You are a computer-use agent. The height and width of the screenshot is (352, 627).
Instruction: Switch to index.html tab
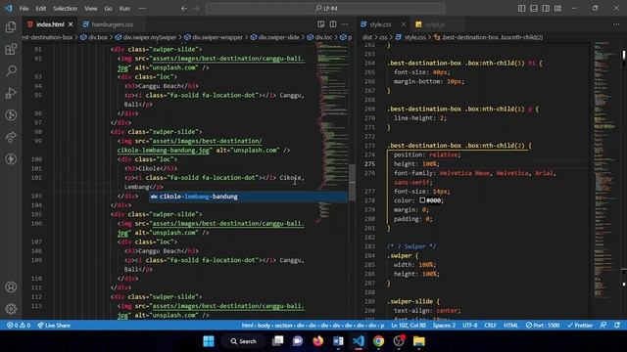pyautogui.click(x=50, y=24)
